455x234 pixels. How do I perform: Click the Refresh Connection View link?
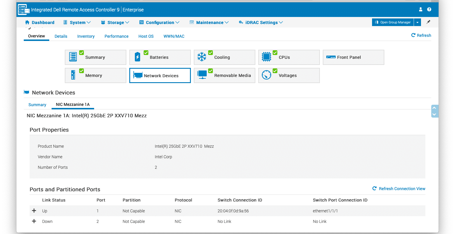[399, 189]
